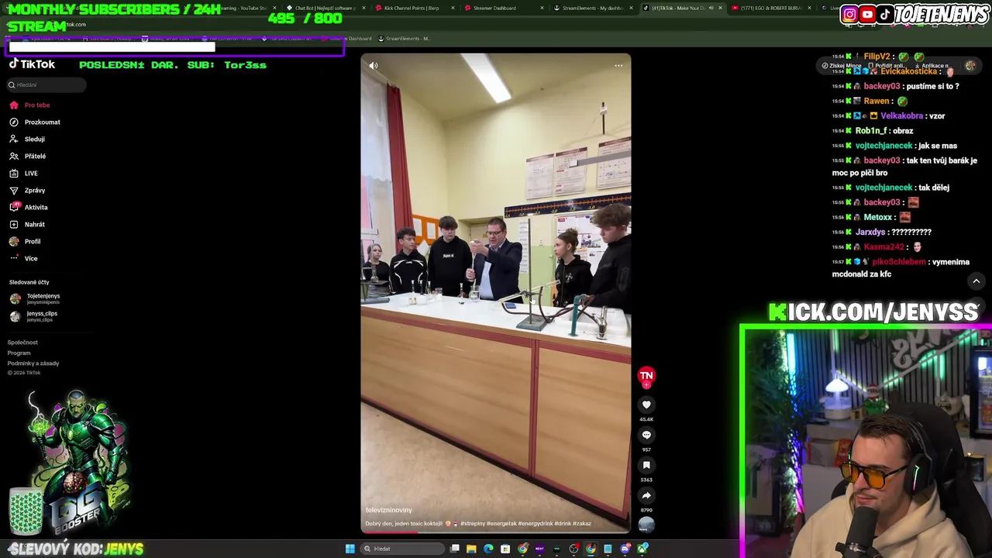The height and width of the screenshot is (558, 992).
Task: Click the video progress bar
Action: click(496, 532)
